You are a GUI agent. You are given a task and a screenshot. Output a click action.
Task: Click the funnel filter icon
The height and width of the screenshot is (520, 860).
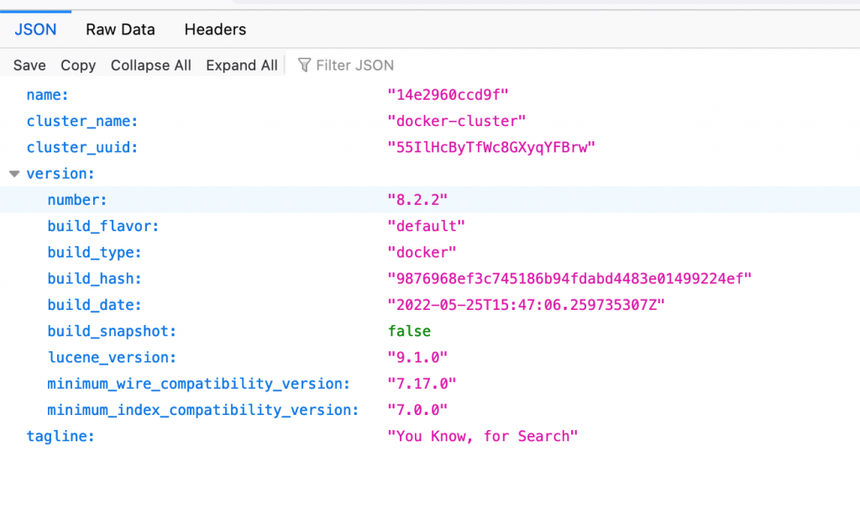tap(304, 66)
